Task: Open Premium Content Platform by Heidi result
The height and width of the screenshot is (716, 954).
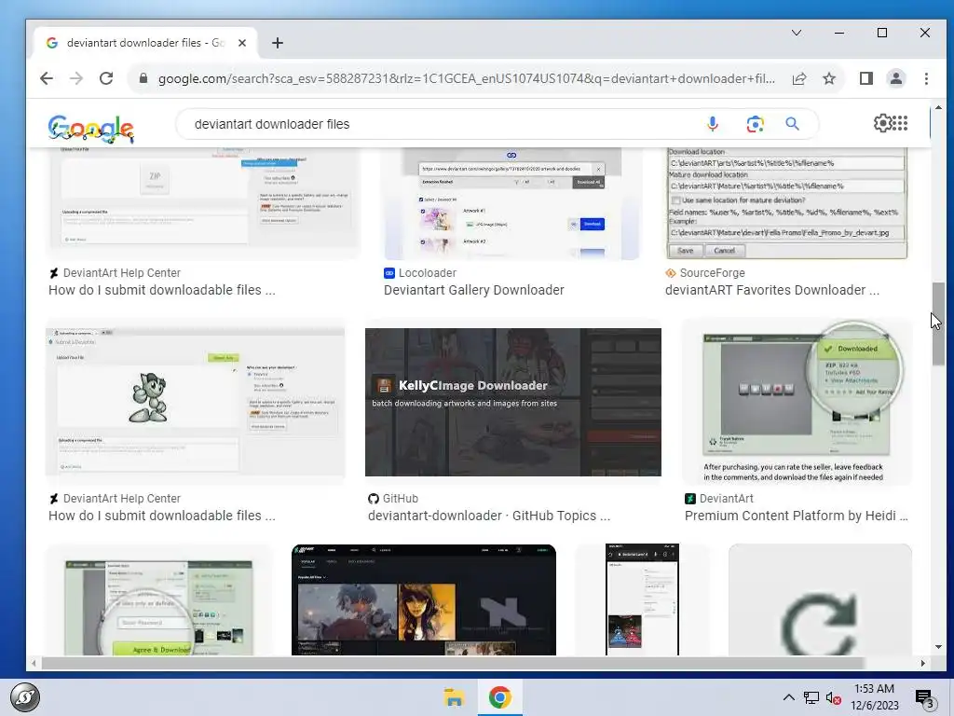Action: click(796, 516)
